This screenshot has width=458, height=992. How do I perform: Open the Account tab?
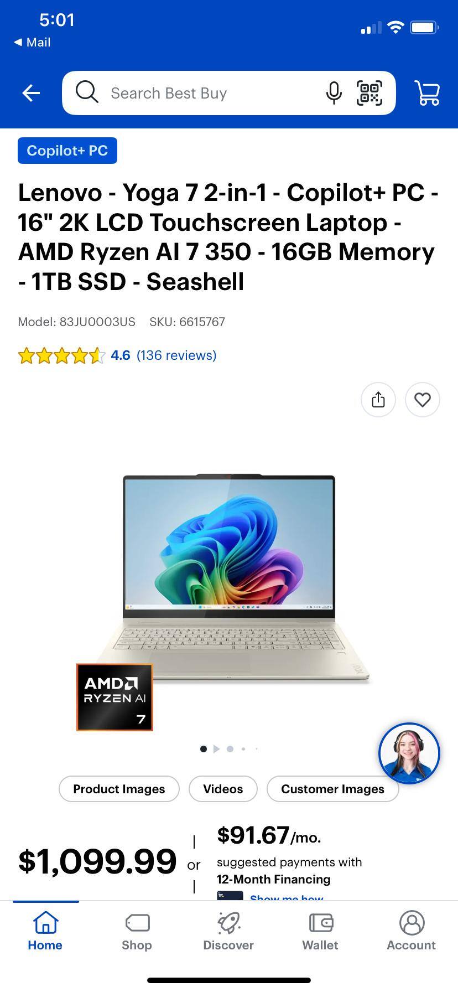(x=412, y=931)
